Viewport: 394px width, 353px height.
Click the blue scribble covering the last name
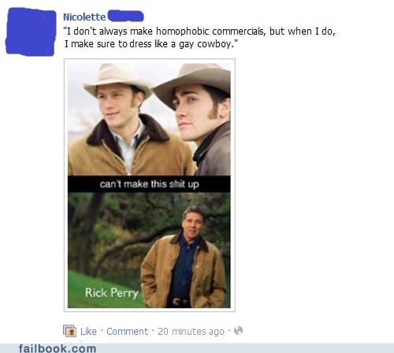126,16
